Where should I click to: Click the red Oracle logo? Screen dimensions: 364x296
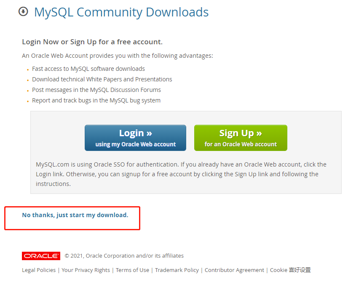pyautogui.click(x=41, y=256)
